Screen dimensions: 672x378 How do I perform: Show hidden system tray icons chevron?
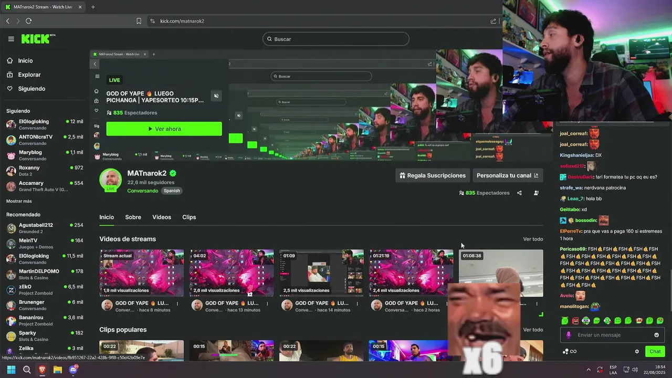(x=588, y=370)
